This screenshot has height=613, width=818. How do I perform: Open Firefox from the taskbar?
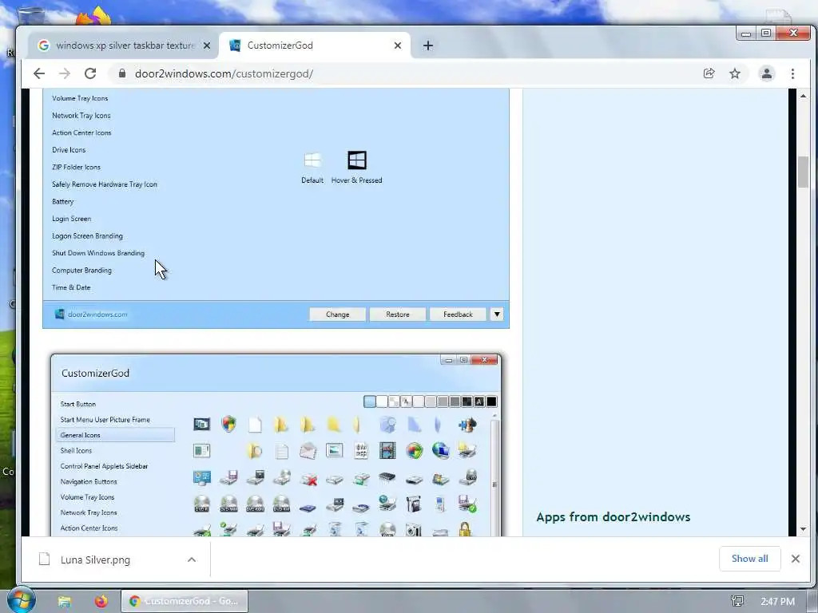click(x=101, y=601)
